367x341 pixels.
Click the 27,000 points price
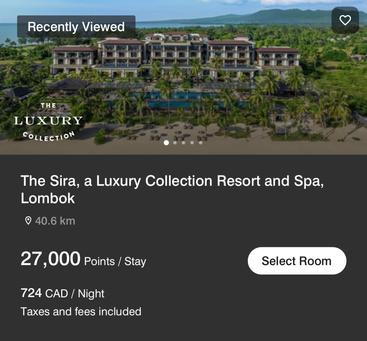[51, 259]
